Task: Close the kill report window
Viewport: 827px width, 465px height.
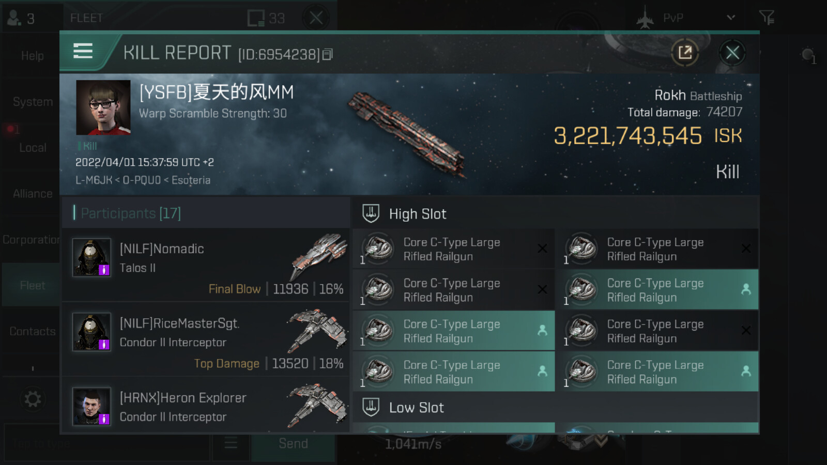Action: [x=732, y=52]
